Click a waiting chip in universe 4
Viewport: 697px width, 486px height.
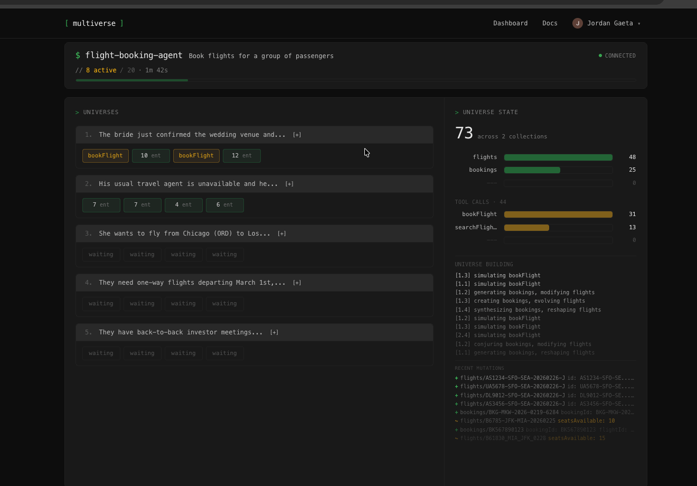(x=101, y=303)
